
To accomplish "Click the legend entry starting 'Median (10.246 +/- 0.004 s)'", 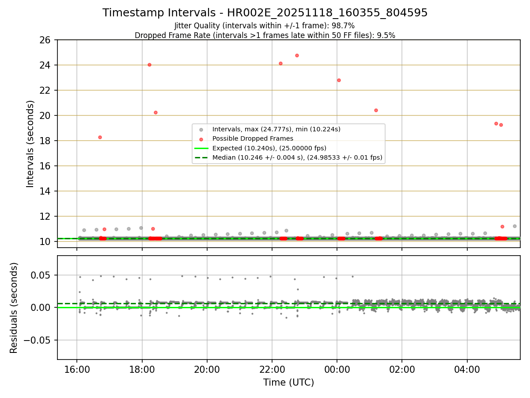I will coord(297,157).
